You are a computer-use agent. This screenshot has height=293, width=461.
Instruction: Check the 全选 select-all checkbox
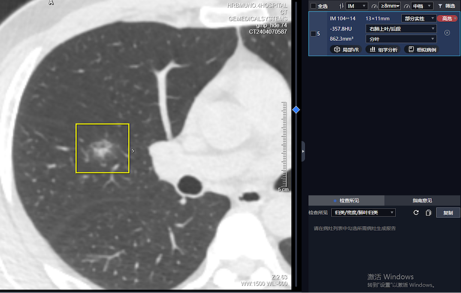click(313, 6)
